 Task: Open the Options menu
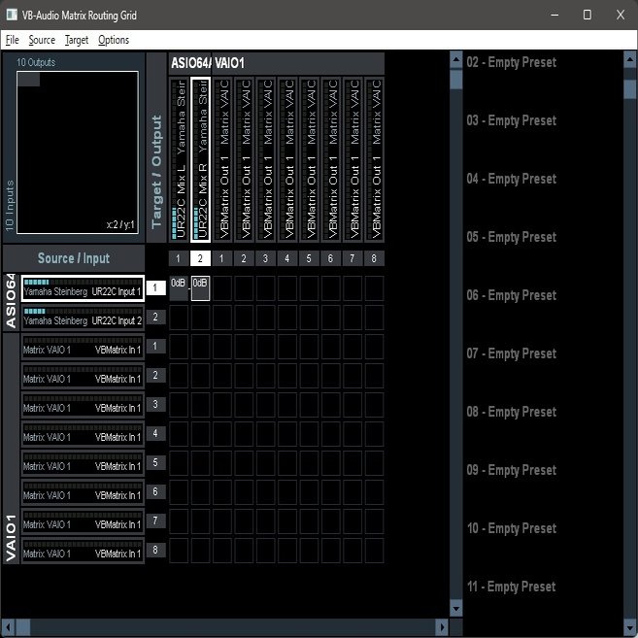113,40
